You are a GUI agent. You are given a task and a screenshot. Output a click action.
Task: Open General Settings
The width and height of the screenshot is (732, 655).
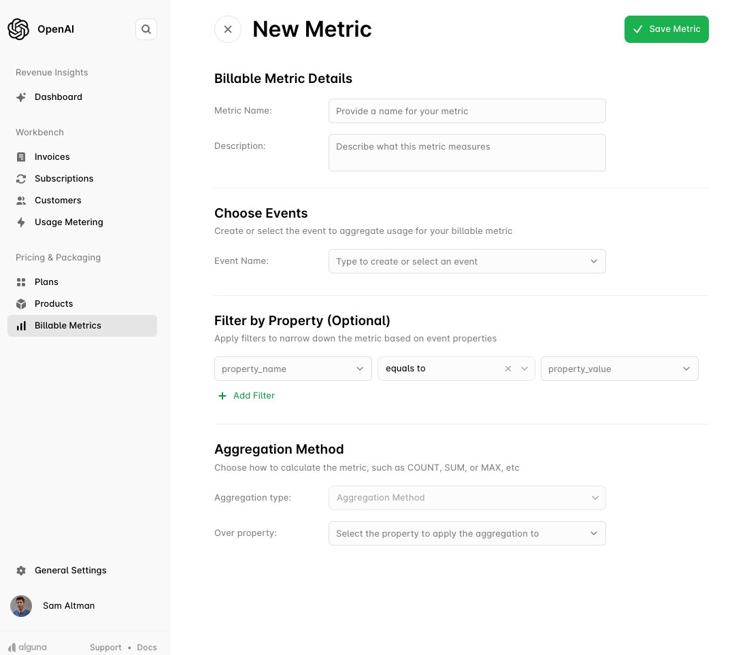[x=71, y=571]
